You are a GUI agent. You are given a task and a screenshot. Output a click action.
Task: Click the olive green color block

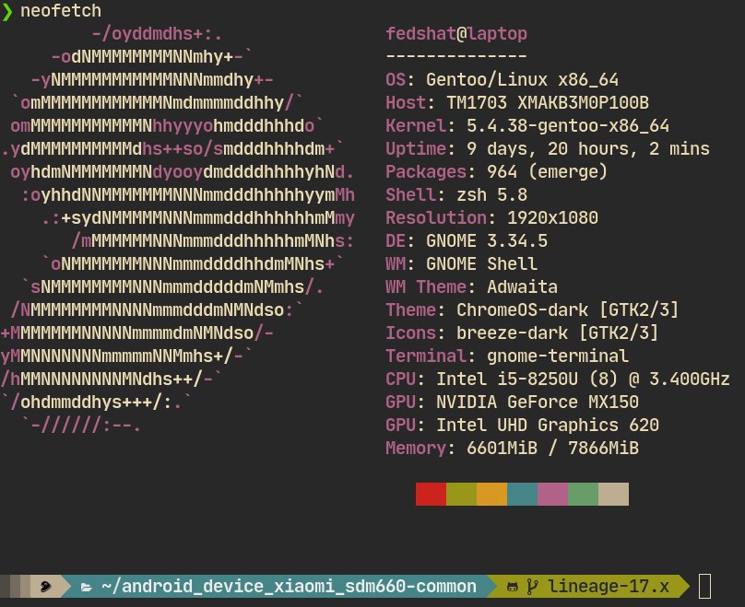pyautogui.click(x=461, y=494)
